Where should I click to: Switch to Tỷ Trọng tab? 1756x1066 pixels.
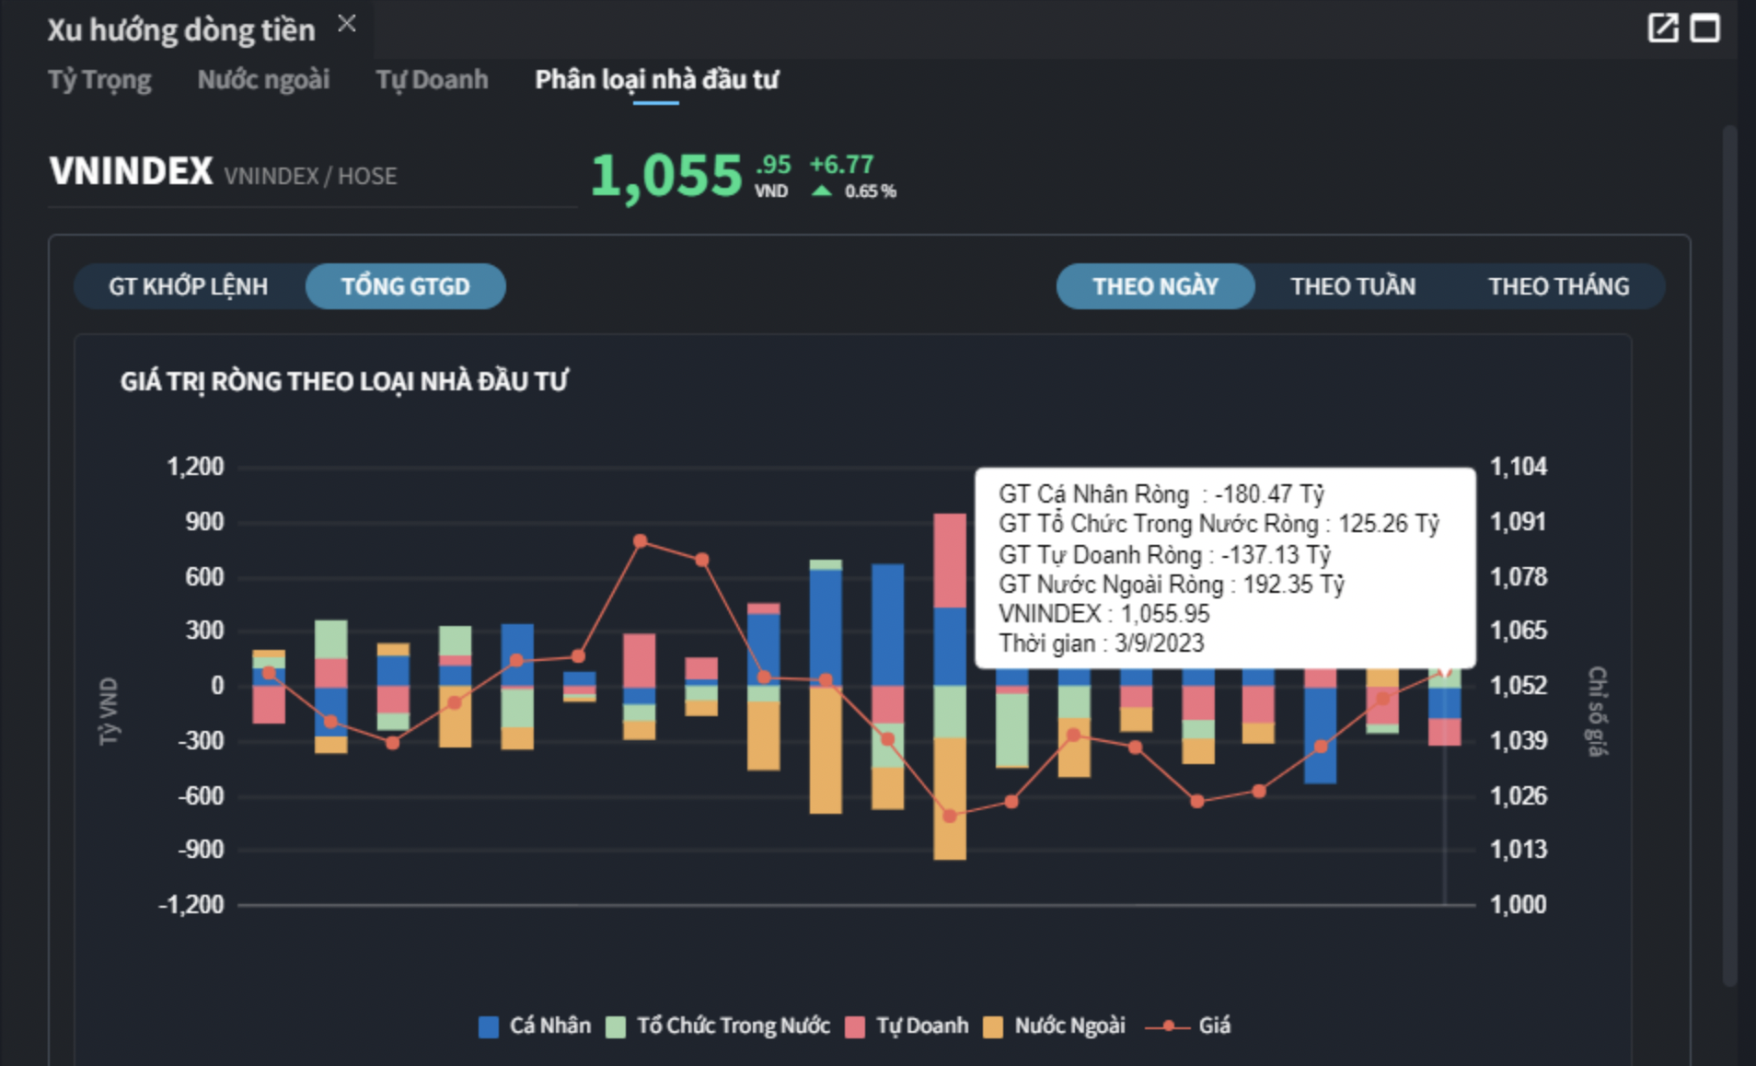[99, 80]
